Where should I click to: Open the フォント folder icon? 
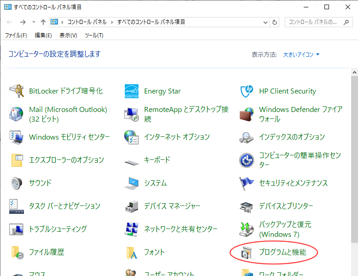(x=132, y=253)
